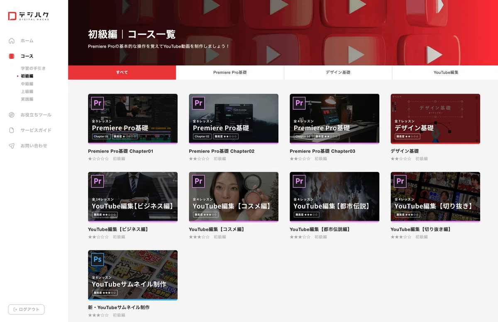Select 学習の手引き submenu item
498x322 pixels.
click(x=33, y=68)
